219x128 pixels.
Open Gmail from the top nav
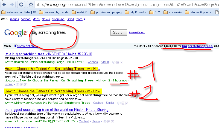coord(70,19)
